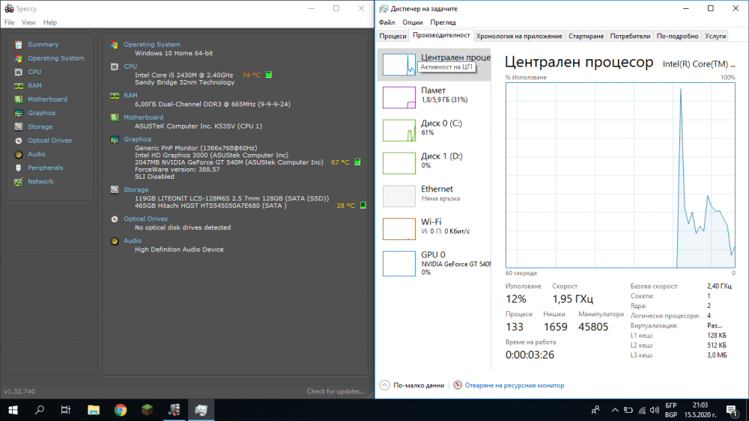Switch to Стартиране tab
Screen dimensions: 749x421
(586, 36)
